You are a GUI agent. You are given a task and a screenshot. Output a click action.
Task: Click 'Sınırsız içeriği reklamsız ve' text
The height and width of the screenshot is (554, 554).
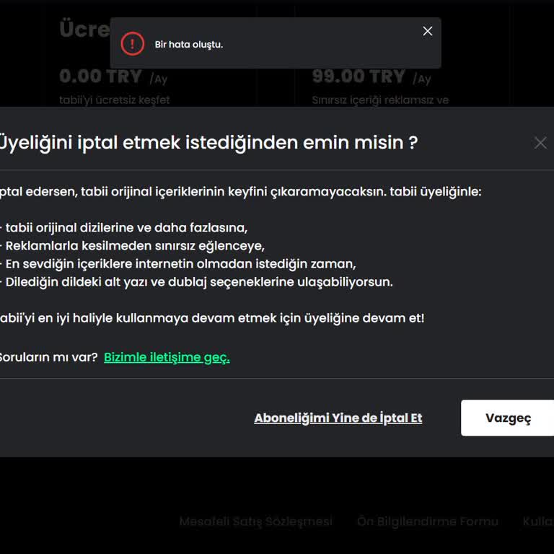coord(380,100)
